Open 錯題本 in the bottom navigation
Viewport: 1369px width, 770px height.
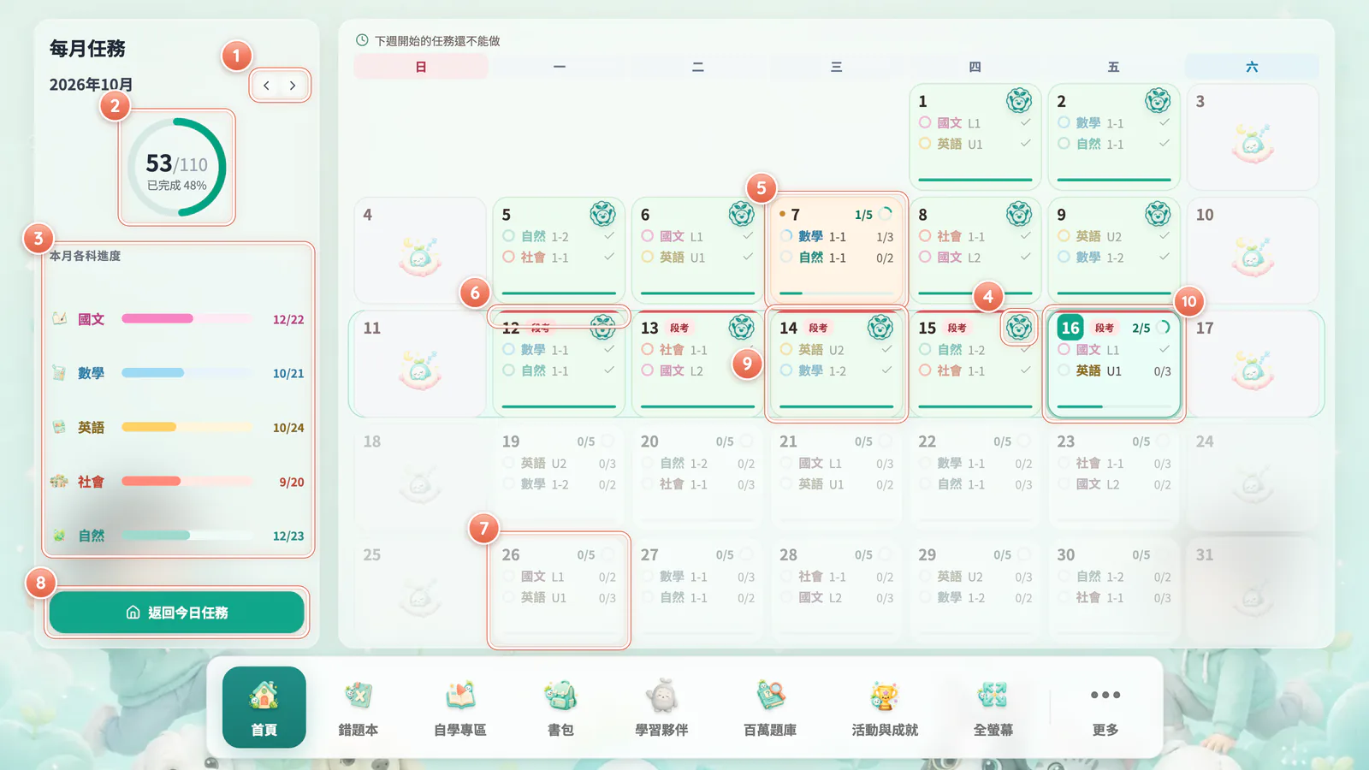(x=358, y=708)
